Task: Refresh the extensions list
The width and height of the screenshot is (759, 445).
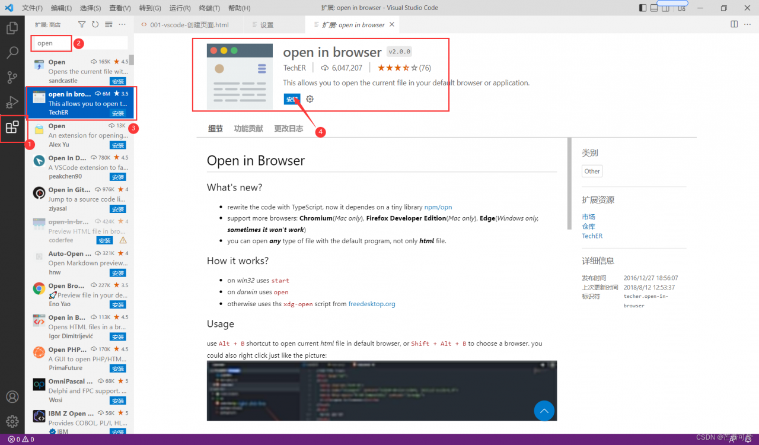Action: 95,24
